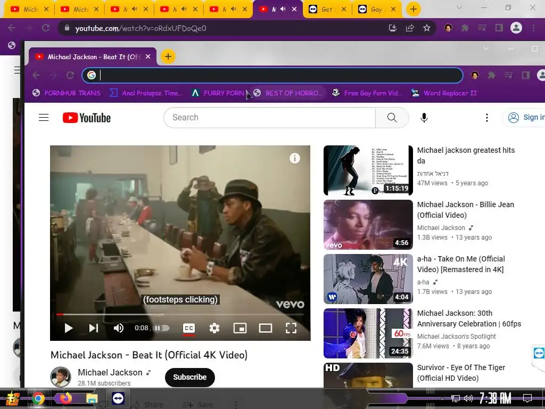Reload page in back window
Image resolution: width=545 pixels, height=409 pixels.
46,28
